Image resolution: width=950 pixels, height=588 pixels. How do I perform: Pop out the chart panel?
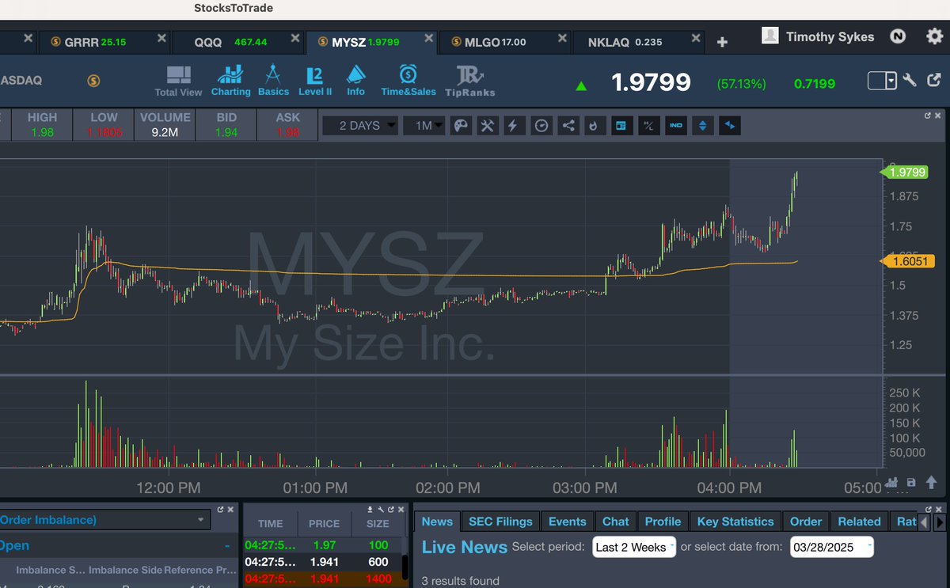tap(928, 116)
